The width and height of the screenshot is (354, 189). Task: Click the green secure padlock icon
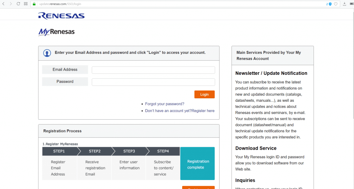click(34, 4)
